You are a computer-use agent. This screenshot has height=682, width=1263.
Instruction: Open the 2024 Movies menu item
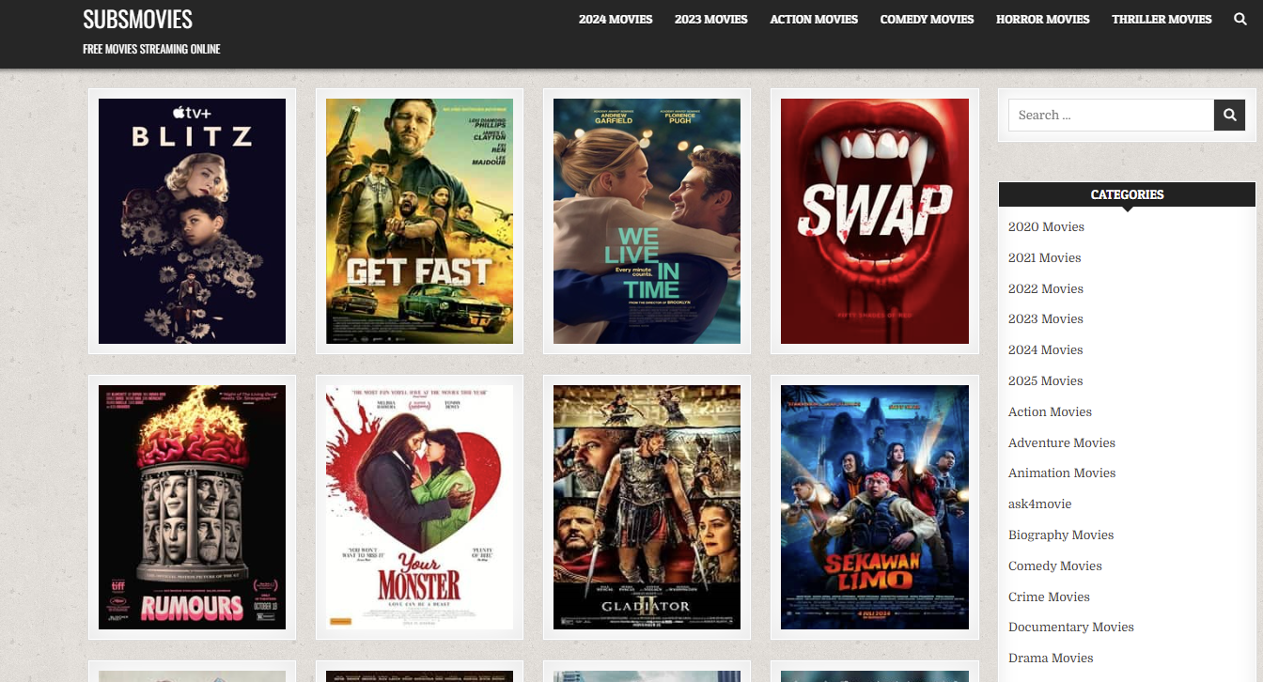[x=616, y=19]
